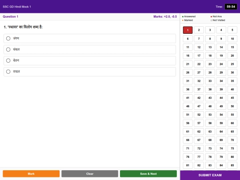Select question 39
Viewport: 240px width, 180px height.
tap(221, 89)
